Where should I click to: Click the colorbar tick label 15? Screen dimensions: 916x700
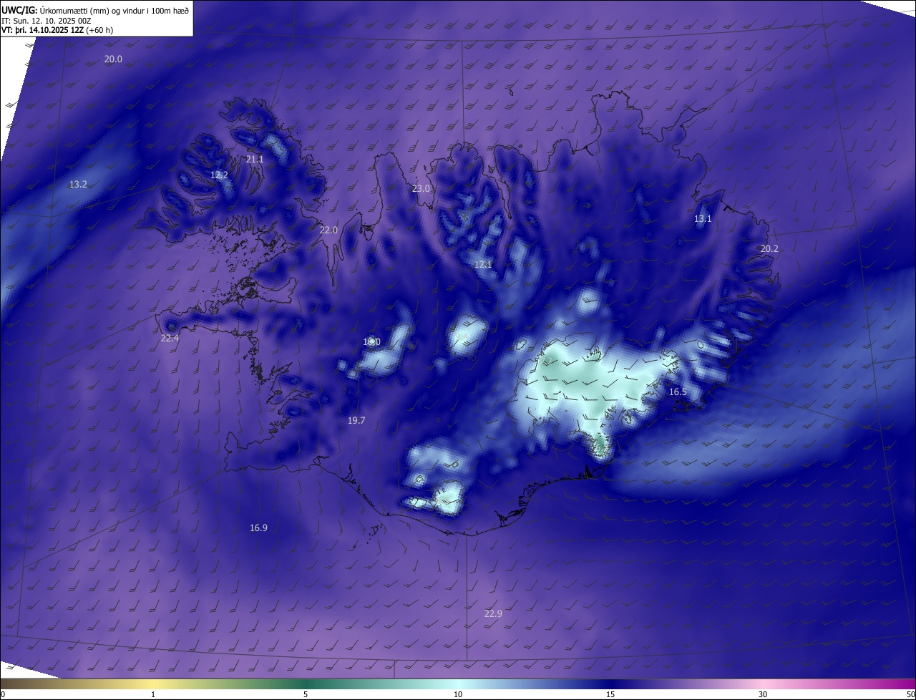pos(610,695)
